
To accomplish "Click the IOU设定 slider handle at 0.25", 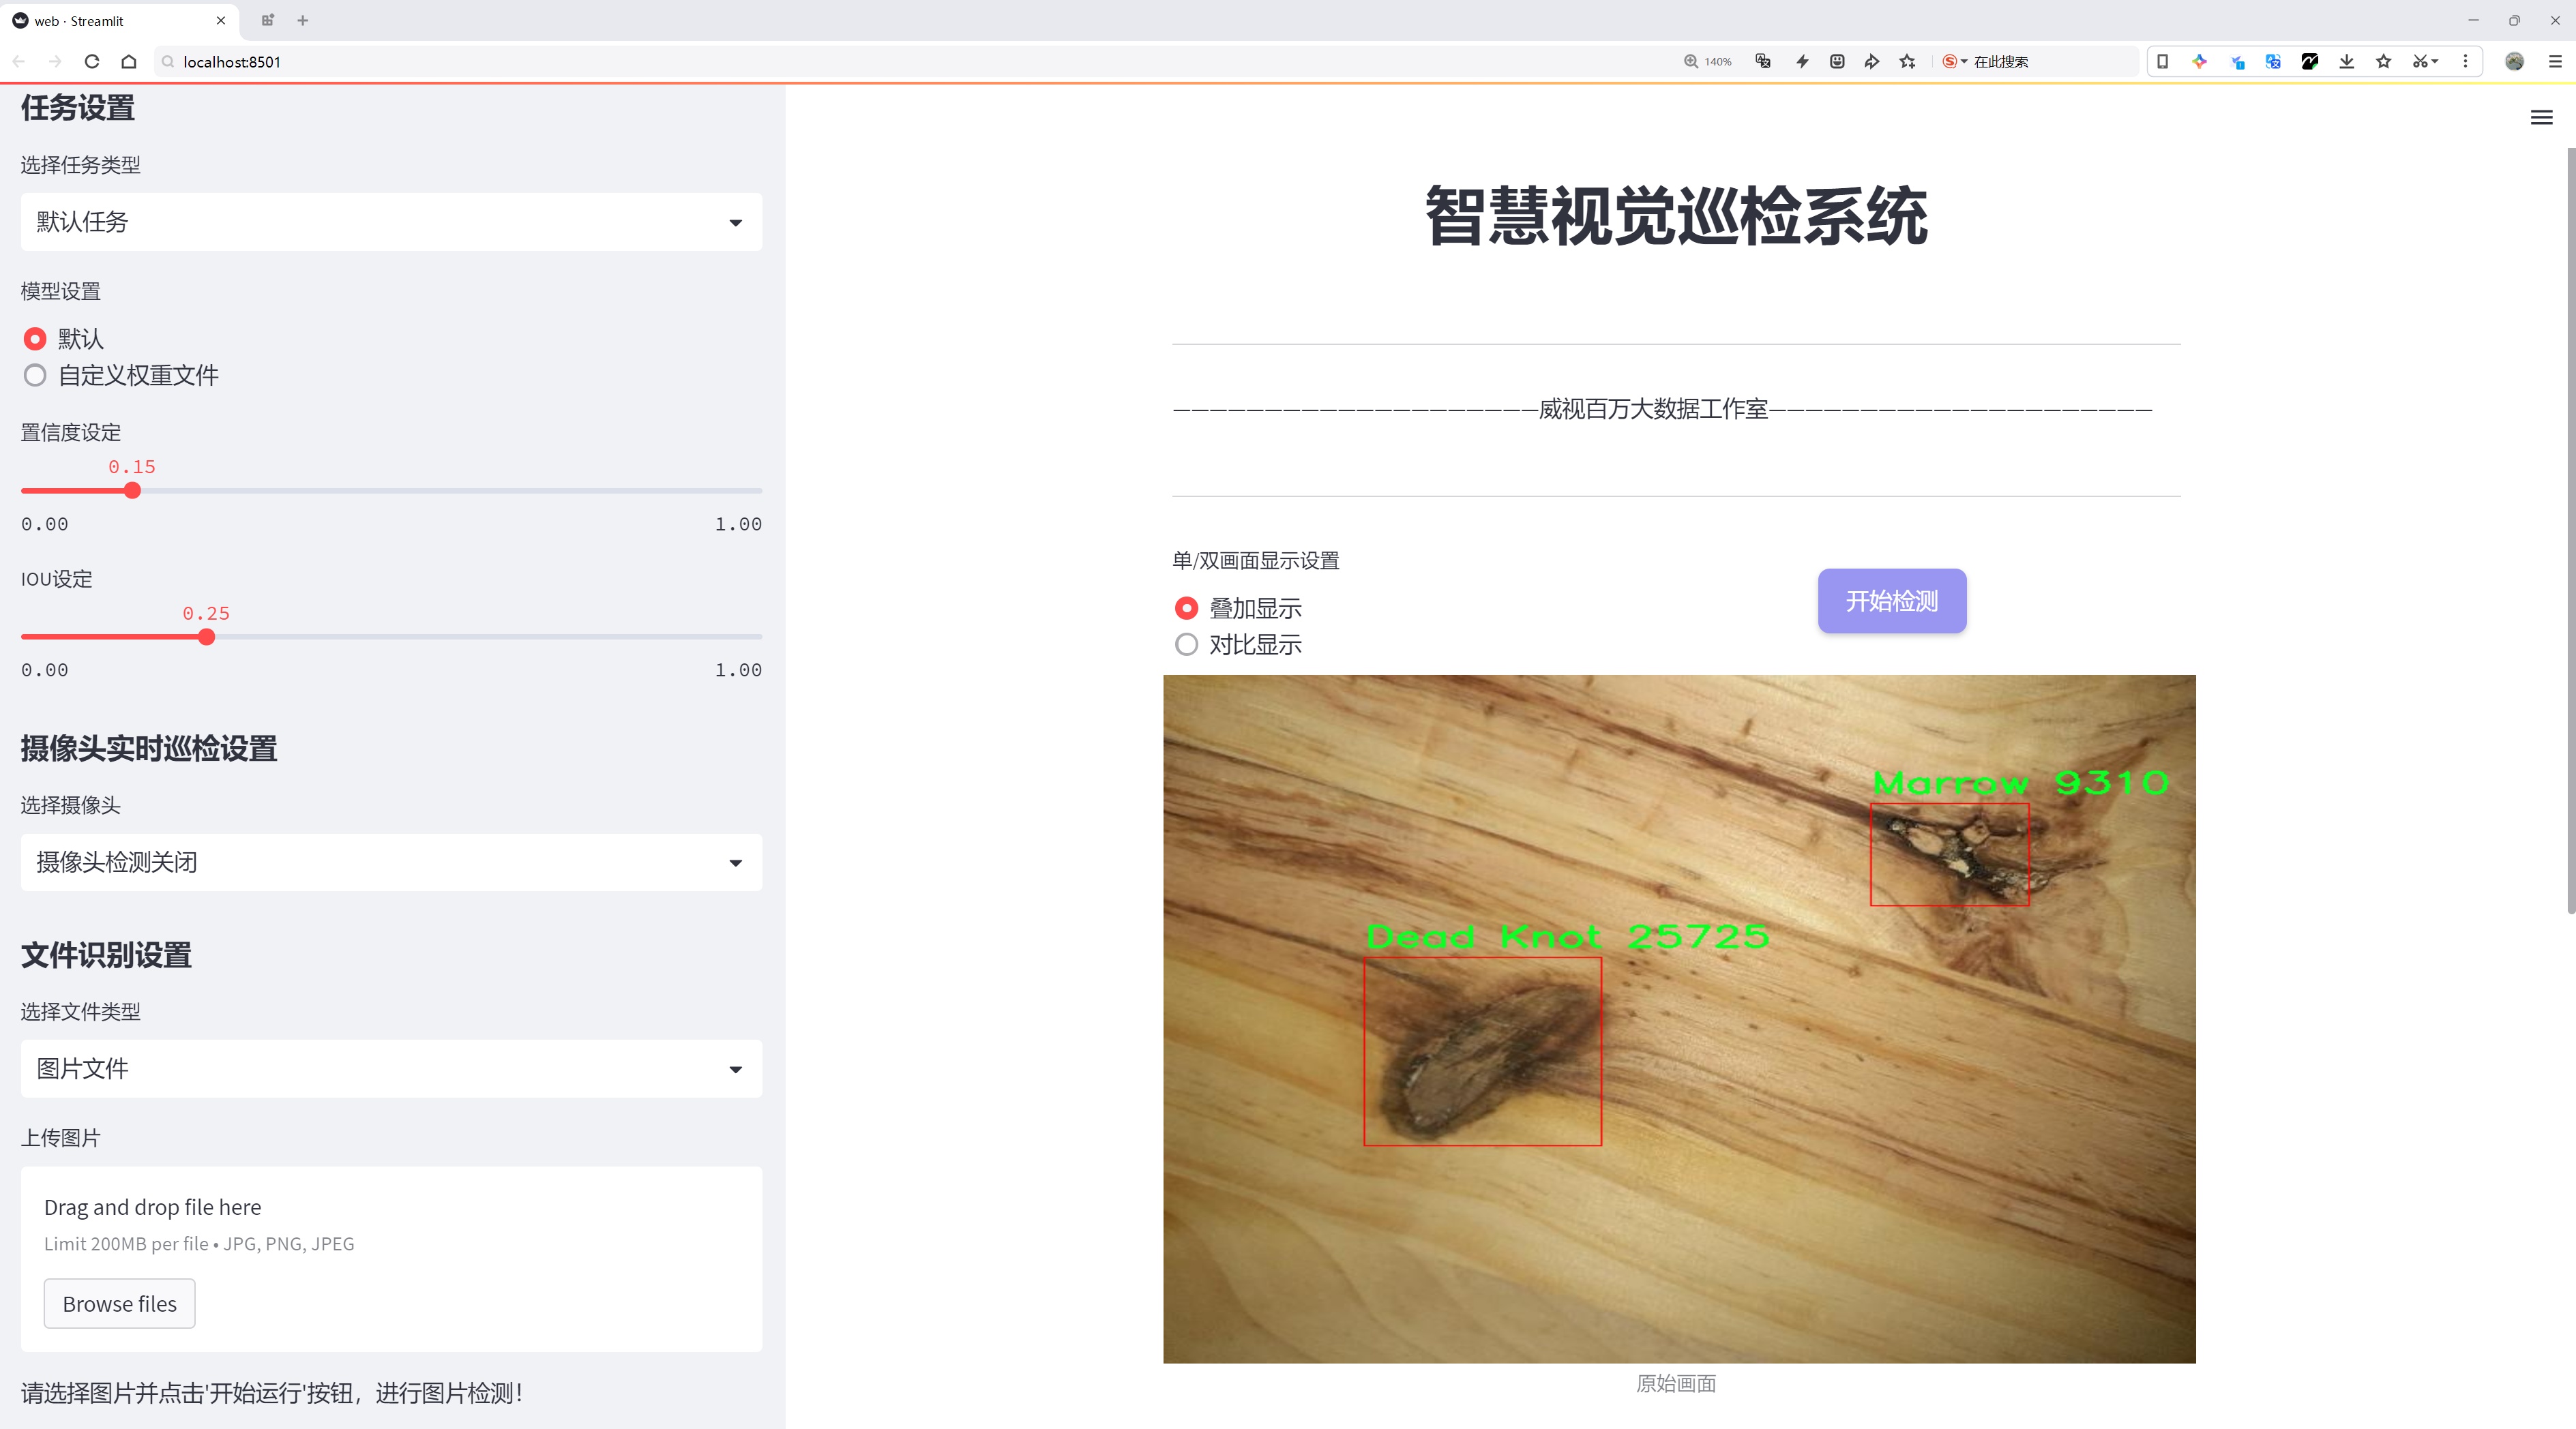I will 206,637.
